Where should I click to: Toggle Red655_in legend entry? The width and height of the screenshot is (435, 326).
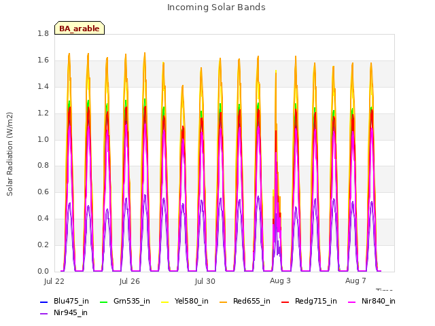tap(245, 302)
